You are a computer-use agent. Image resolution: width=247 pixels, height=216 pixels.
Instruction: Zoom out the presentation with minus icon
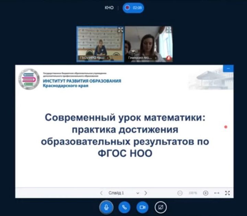[x=180, y=193]
